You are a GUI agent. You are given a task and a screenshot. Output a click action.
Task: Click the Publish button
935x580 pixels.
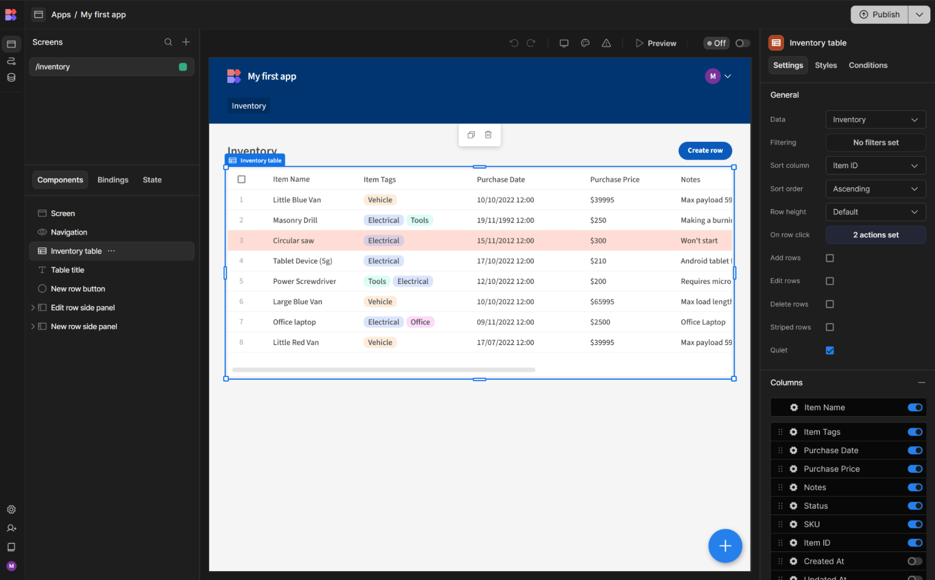coord(879,14)
